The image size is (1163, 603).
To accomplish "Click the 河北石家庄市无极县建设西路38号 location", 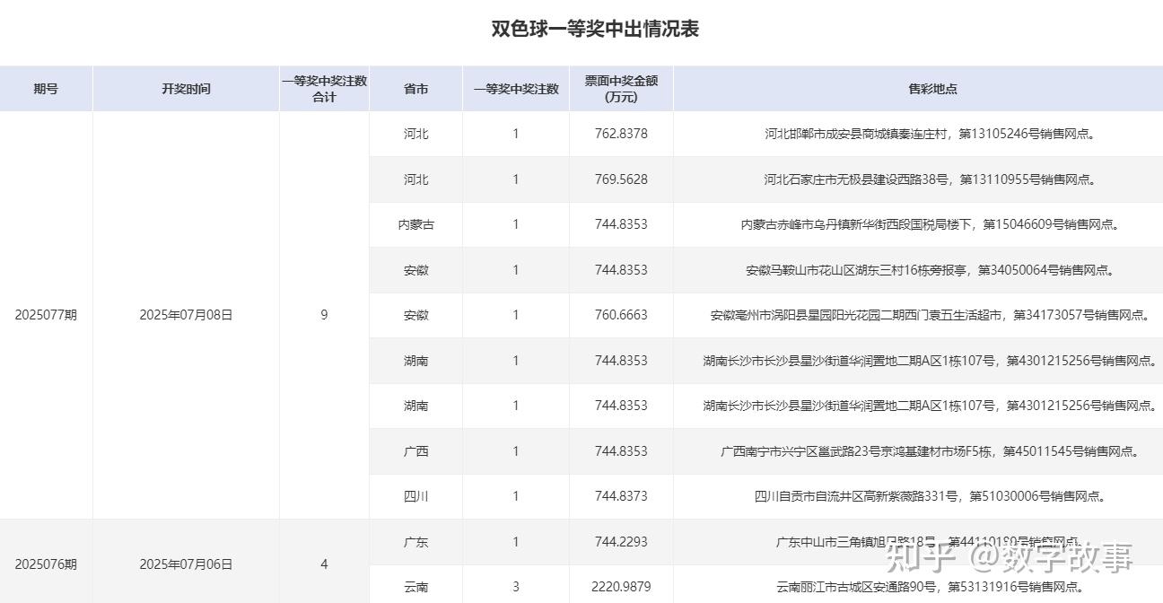I will (x=932, y=179).
